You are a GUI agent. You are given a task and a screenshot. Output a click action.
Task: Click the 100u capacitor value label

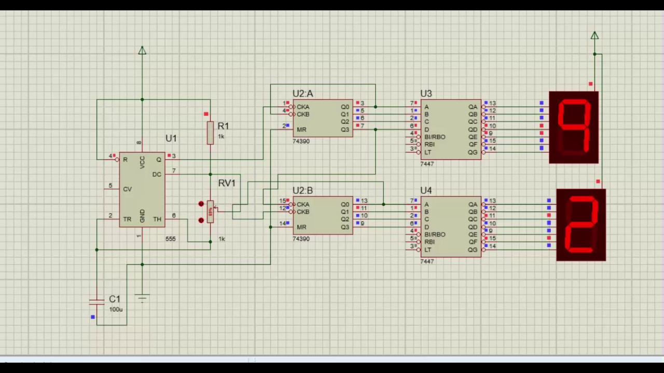pyautogui.click(x=116, y=309)
